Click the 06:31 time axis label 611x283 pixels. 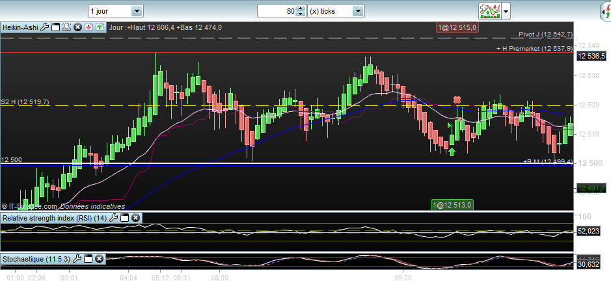[182, 278]
